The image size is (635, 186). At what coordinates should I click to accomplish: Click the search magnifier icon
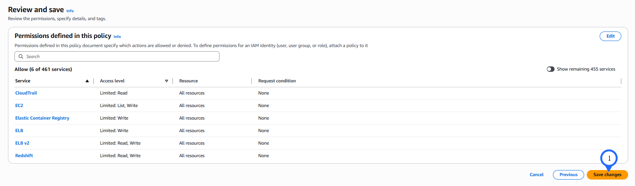click(21, 57)
